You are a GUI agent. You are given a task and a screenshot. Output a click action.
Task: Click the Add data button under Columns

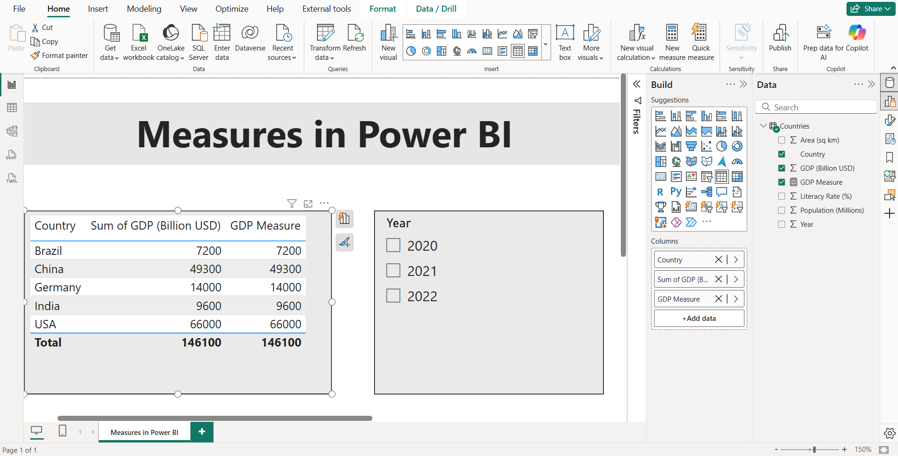pyautogui.click(x=699, y=318)
